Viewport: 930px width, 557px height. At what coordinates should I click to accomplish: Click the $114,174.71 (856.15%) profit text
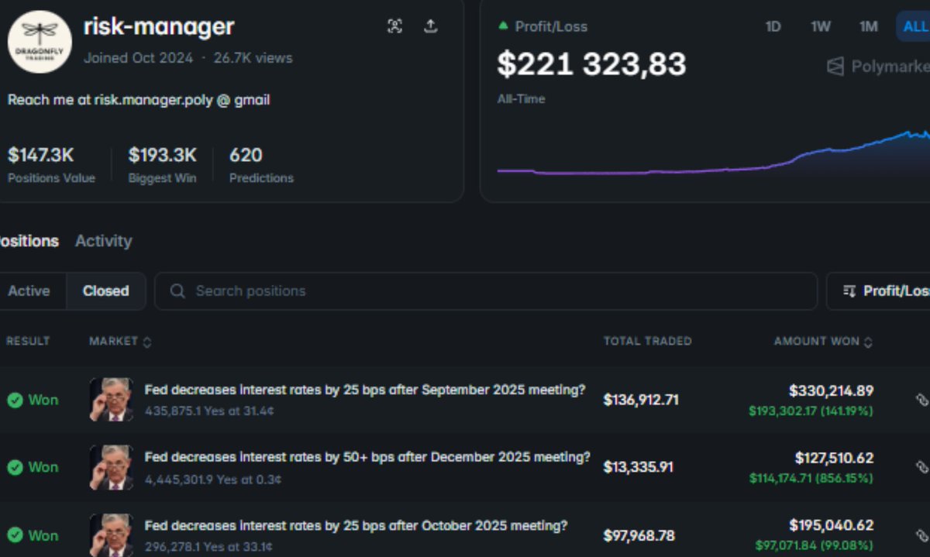click(x=811, y=479)
